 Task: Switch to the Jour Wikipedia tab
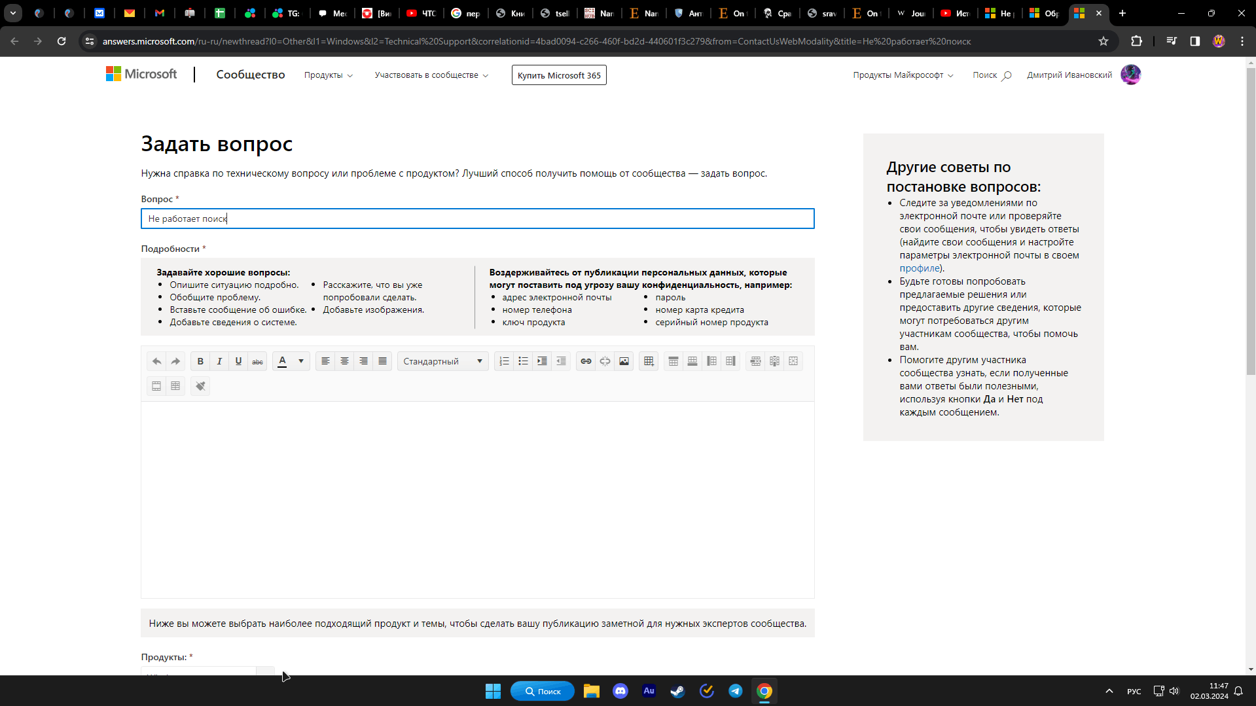pyautogui.click(x=910, y=13)
